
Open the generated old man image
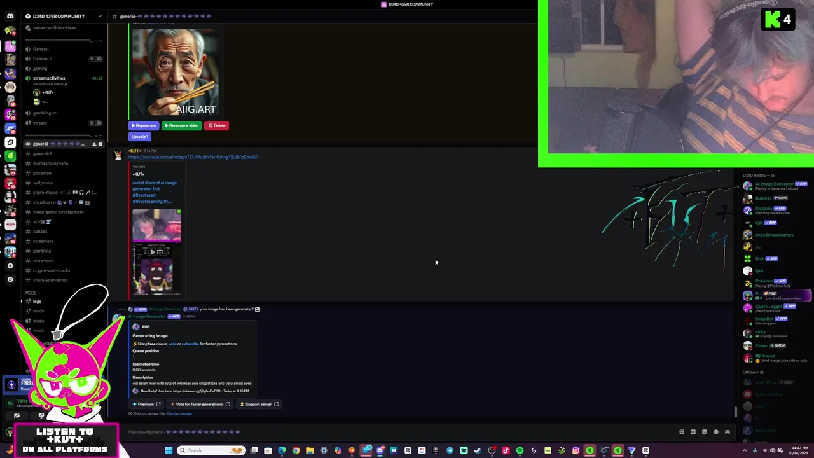[174, 72]
